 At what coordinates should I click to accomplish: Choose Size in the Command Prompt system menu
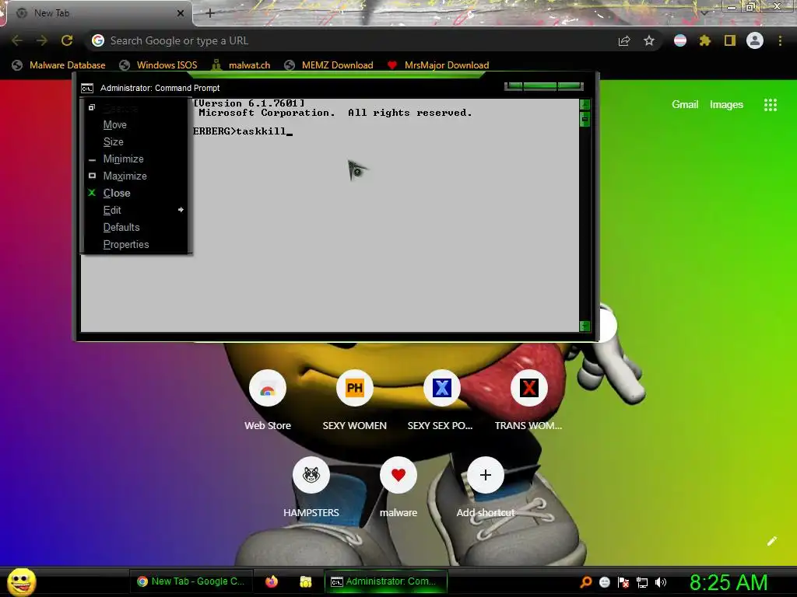coord(136,142)
